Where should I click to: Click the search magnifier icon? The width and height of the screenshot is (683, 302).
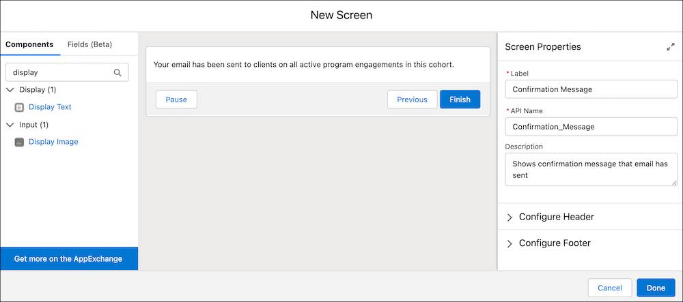(117, 72)
